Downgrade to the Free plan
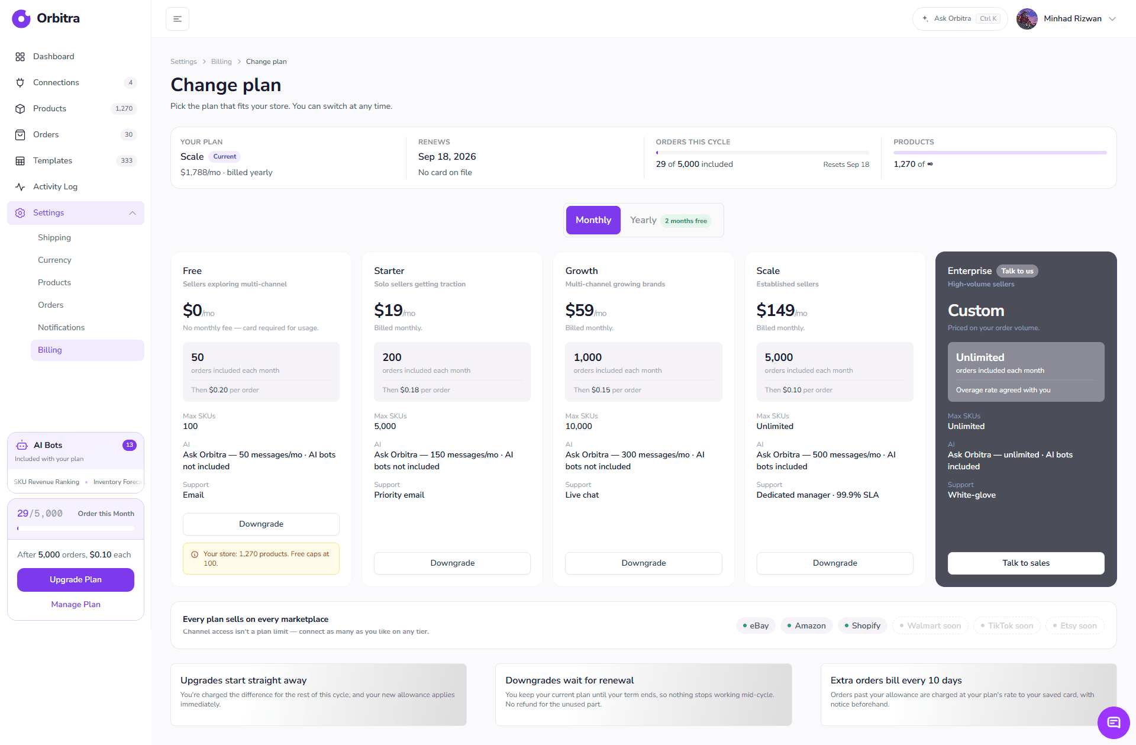This screenshot has height=745, width=1136. 261,524
